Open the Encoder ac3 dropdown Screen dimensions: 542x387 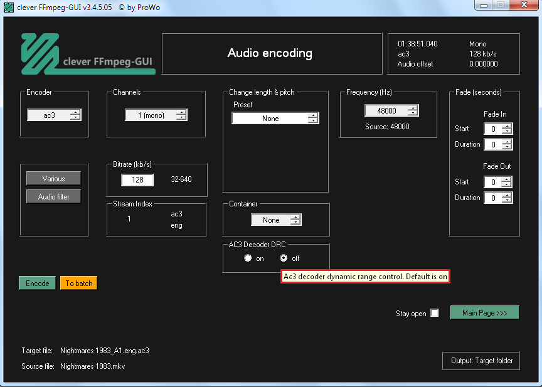click(x=54, y=115)
